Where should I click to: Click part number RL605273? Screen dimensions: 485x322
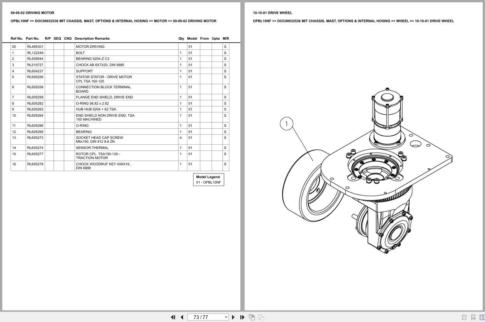35,138
